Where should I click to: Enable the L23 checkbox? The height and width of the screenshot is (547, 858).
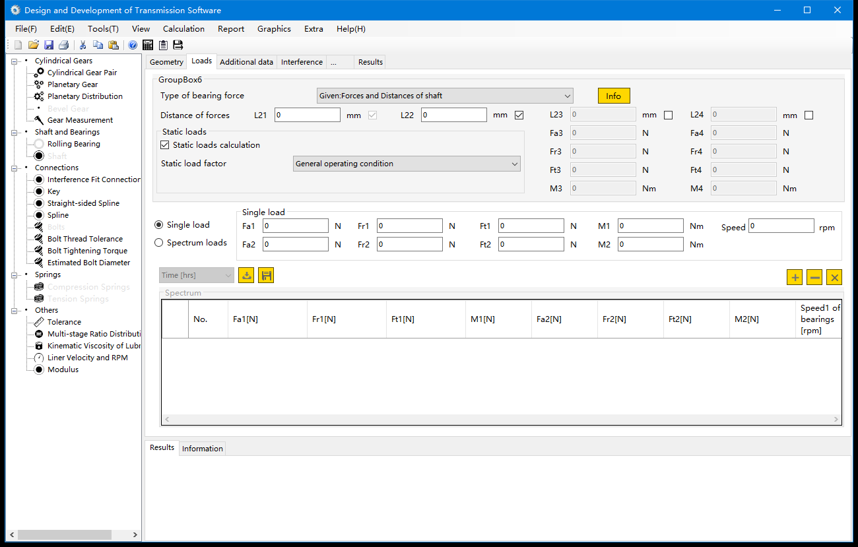click(668, 115)
